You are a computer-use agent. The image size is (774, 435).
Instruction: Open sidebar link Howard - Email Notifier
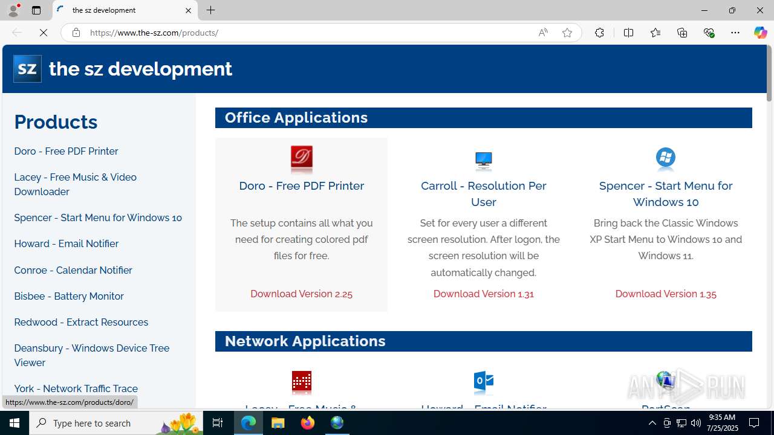[66, 243]
